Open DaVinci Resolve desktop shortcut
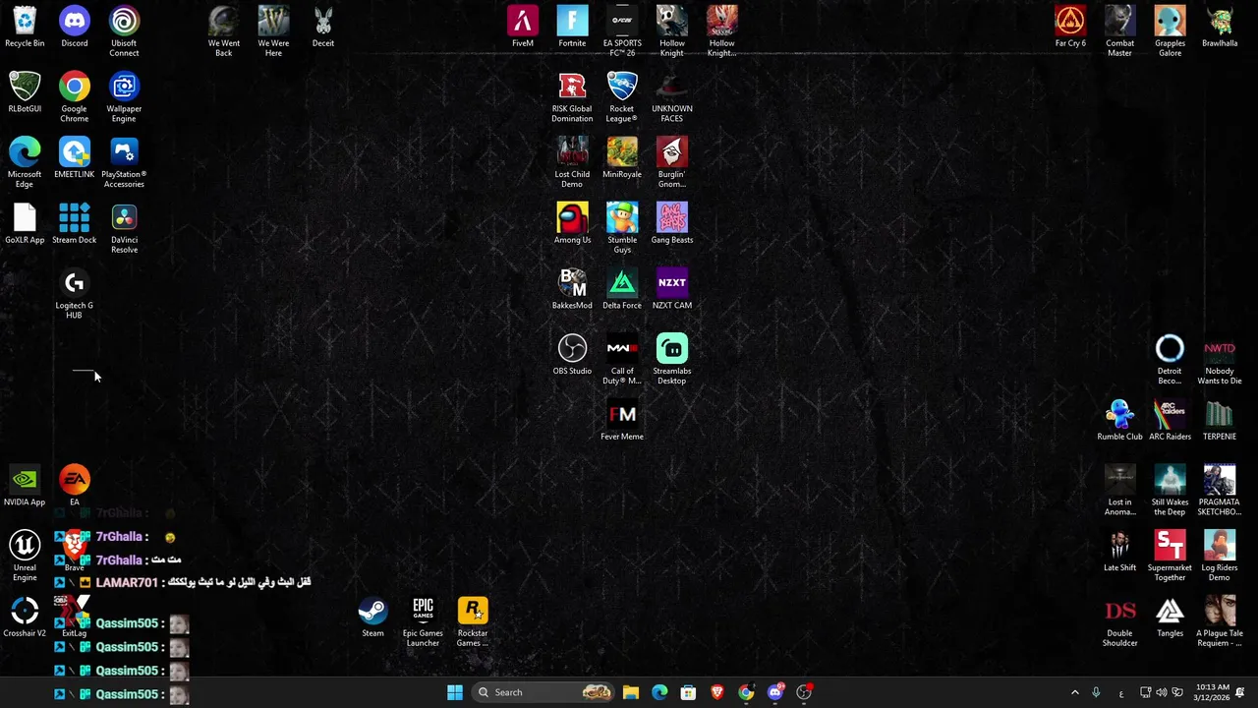The image size is (1258, 708). tap(124, 228)
